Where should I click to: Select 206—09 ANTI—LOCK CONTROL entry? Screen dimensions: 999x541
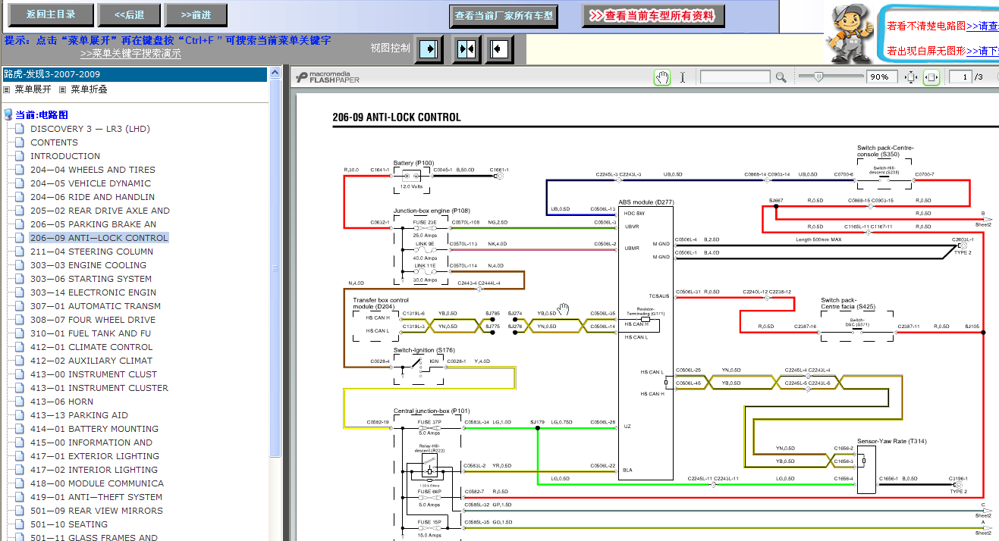click(x=99, y=238)
